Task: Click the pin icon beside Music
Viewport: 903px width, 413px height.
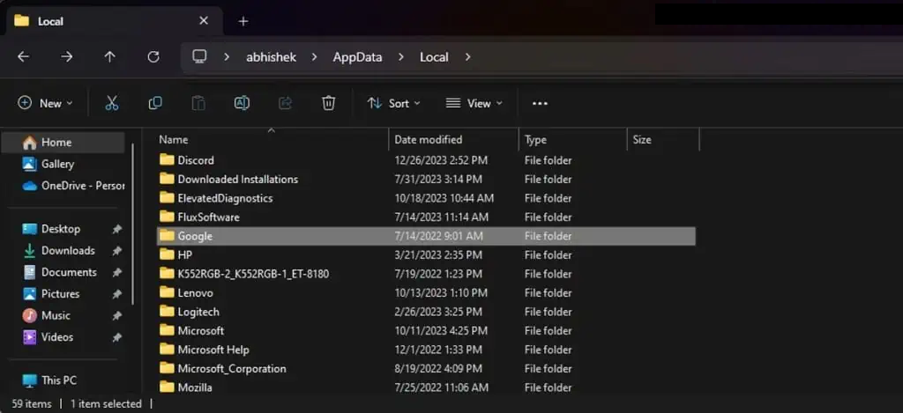Action: pos(117,316)
